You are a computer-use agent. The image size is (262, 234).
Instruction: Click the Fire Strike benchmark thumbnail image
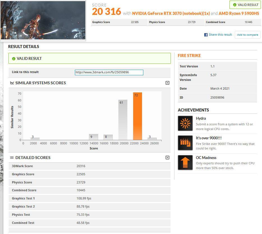click(x=43, y=20)
